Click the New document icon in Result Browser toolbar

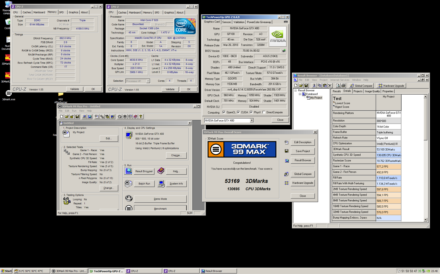(x=296, y=86)
